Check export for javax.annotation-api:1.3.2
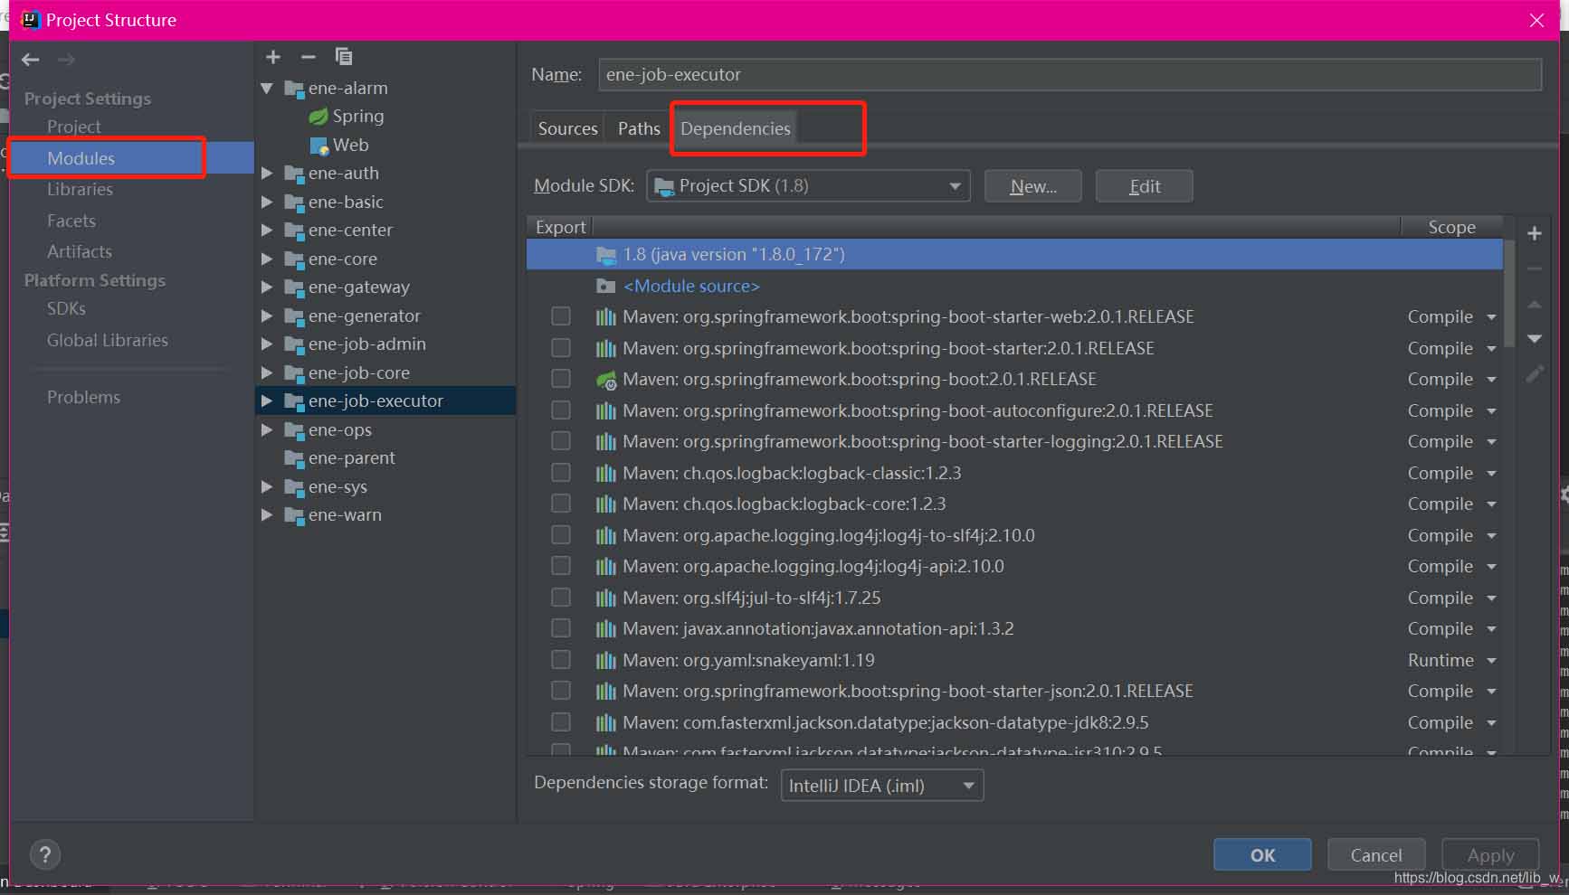This screenshot has width=1569, height=895. coord(561,628)
